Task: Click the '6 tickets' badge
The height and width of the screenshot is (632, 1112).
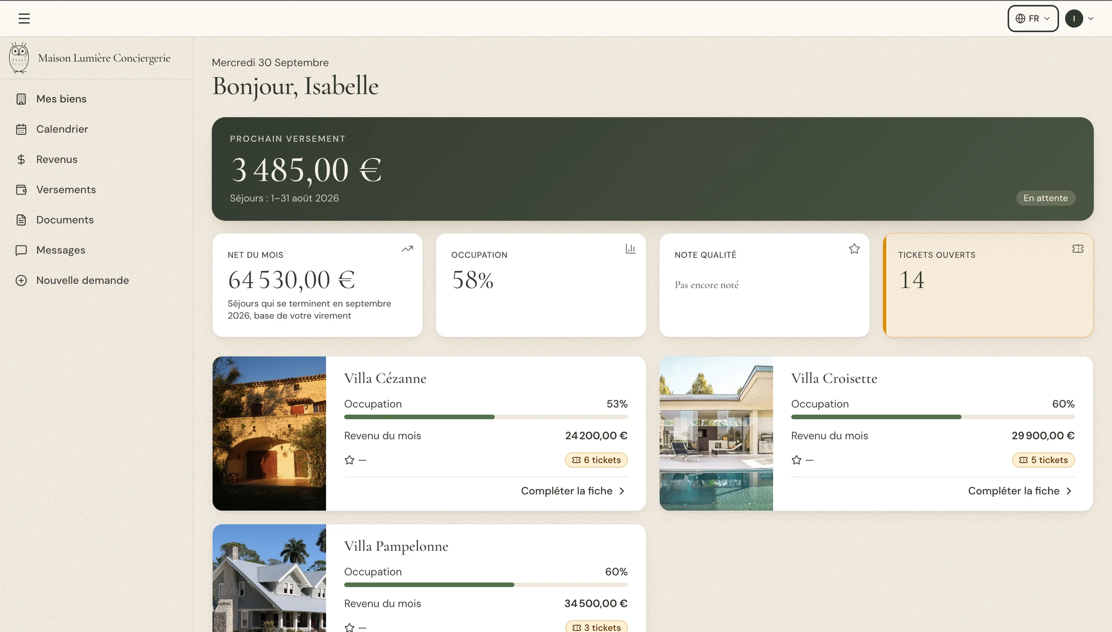Action: (x=596, y=460)
